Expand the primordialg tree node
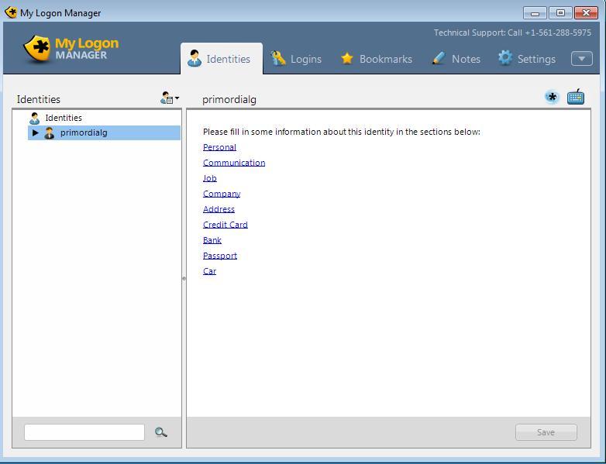Viewport: 606px width, 464px height. coord(36,133)
